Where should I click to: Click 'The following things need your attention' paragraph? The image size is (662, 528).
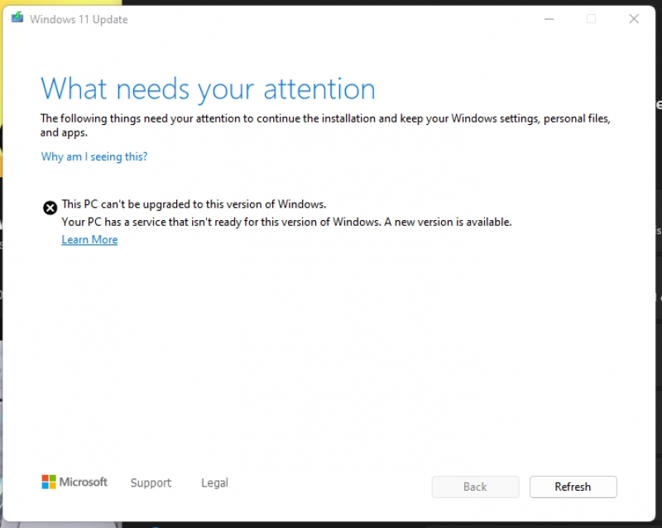[325, 125]
